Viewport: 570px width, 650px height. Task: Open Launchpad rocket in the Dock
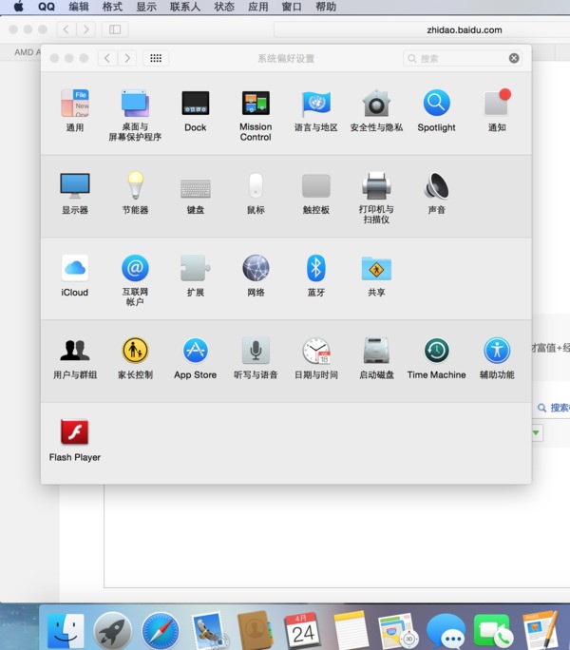[x=112, y=631]
